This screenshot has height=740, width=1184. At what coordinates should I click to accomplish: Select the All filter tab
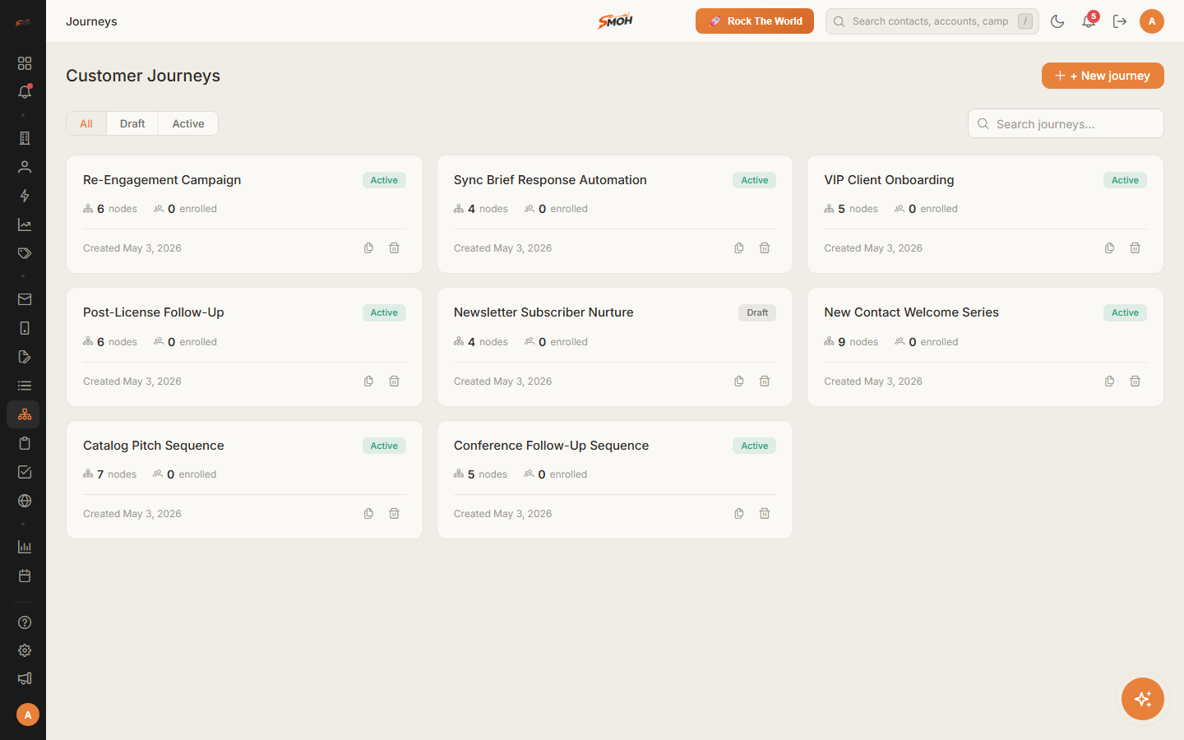click(86, 123)
